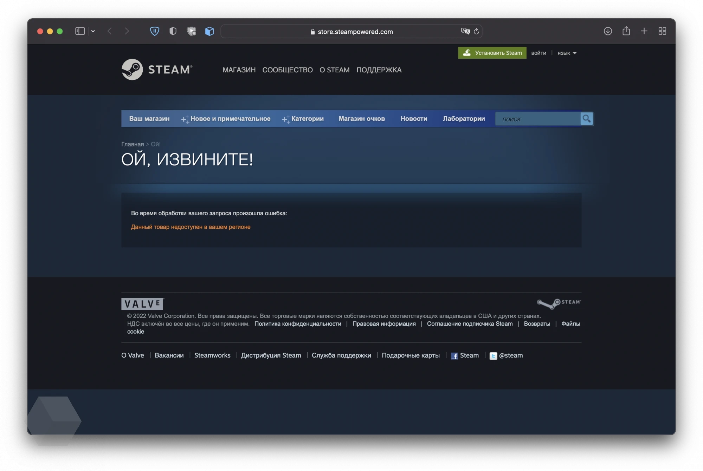Click the Facebook icon next to Steam
The image size is (703, 471).
click(x=454, y=356)
